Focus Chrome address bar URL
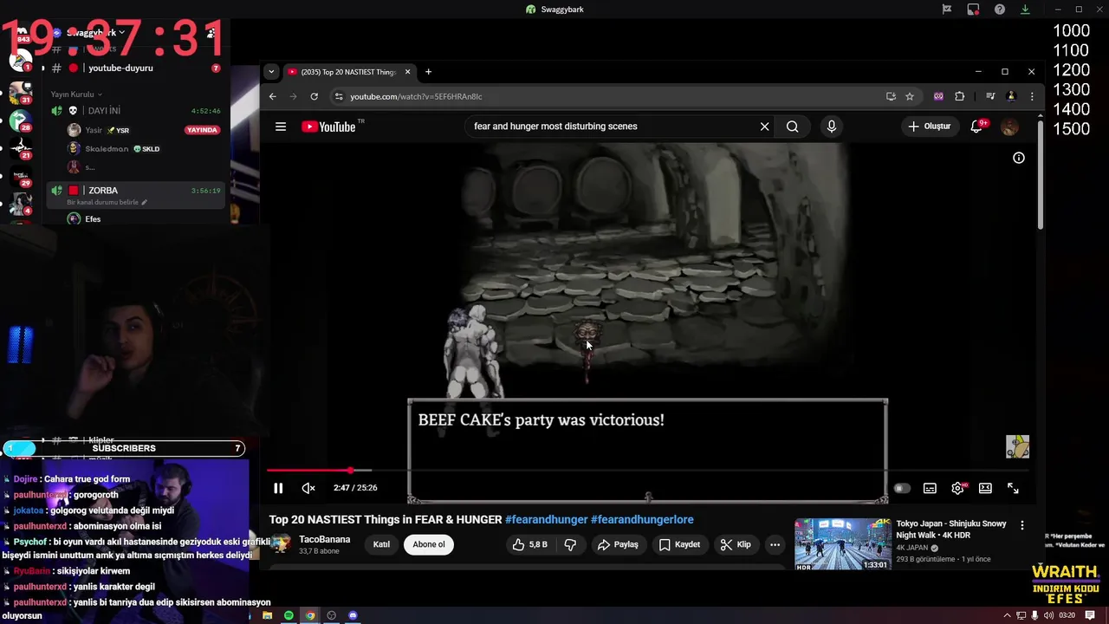Image resolution: width=1109 pixels, height=624 pixels. click(x=416, y=96)
